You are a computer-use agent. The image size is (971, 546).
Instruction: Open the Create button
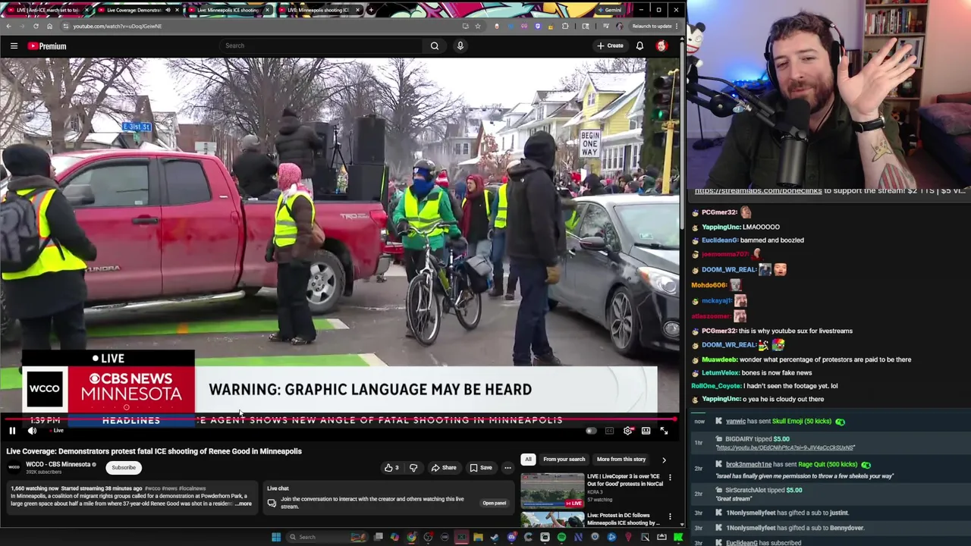(x=610, y=46)
